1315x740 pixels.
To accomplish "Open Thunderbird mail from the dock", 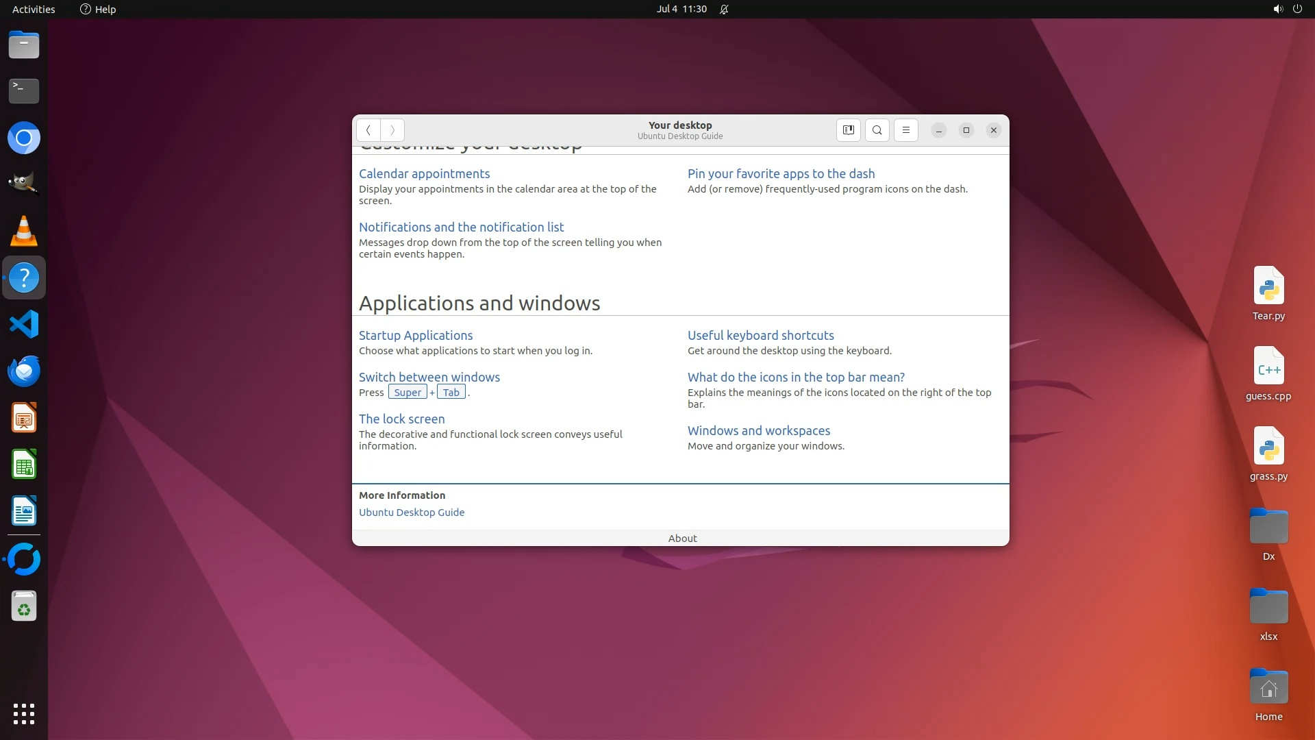I will [x=24, y=371].
